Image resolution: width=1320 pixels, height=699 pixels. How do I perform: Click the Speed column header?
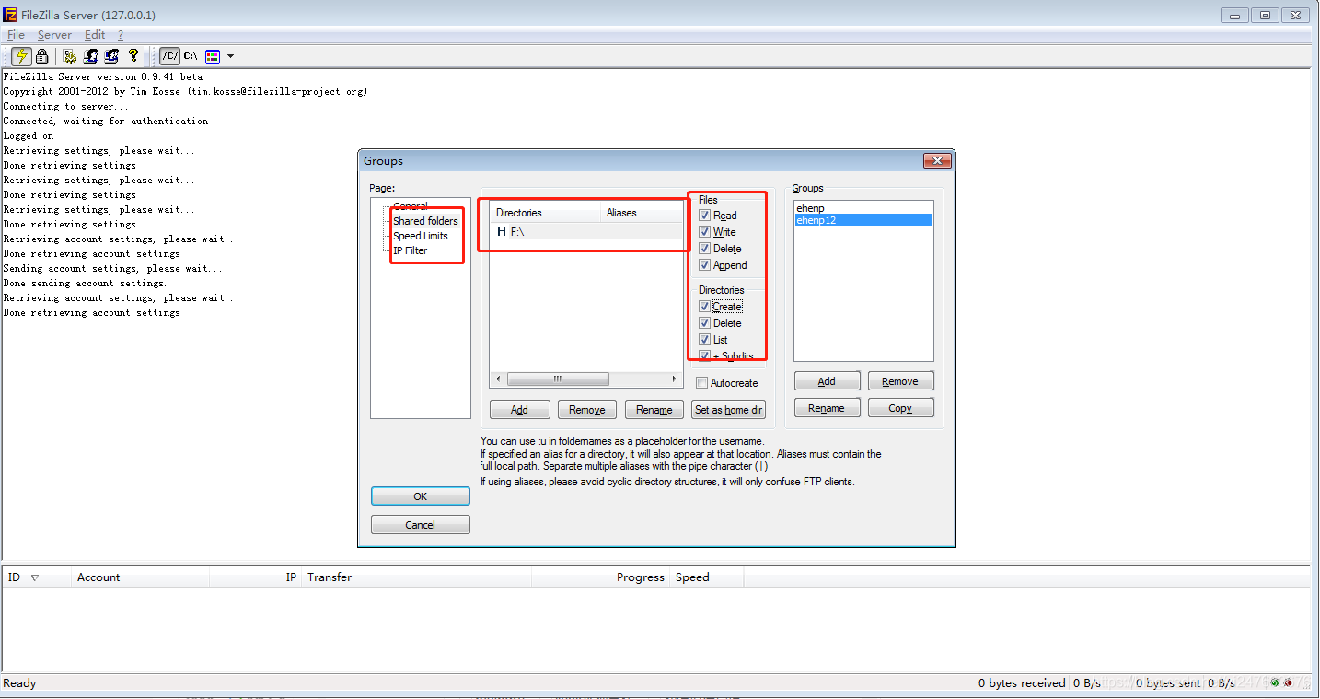(706, 577)
